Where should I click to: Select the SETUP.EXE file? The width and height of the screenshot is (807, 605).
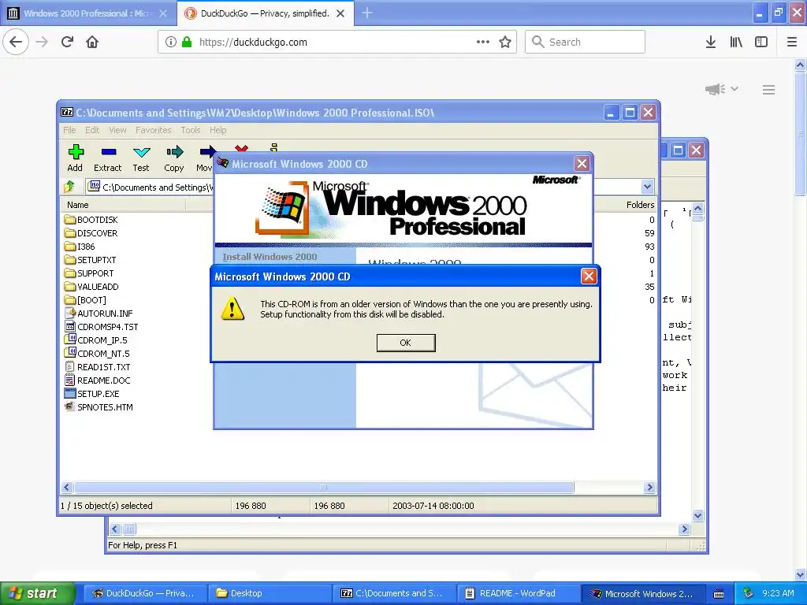pos(92,394)
